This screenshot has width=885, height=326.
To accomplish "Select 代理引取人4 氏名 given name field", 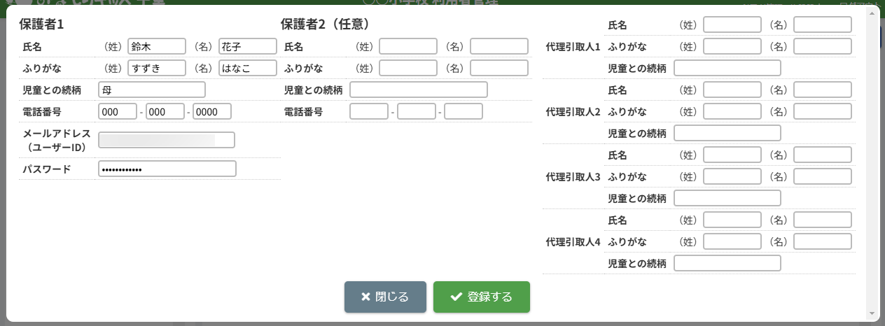I will click(823, 220).
